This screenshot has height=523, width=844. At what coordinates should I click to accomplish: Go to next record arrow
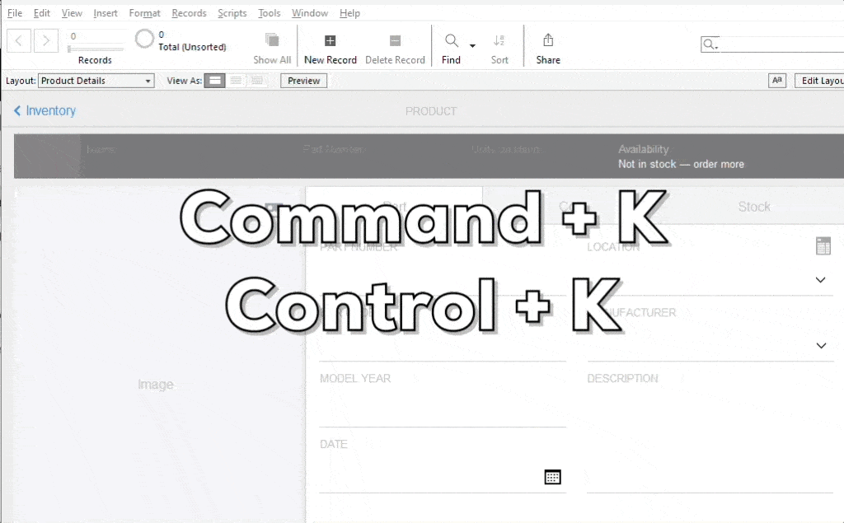click(46, 41)
